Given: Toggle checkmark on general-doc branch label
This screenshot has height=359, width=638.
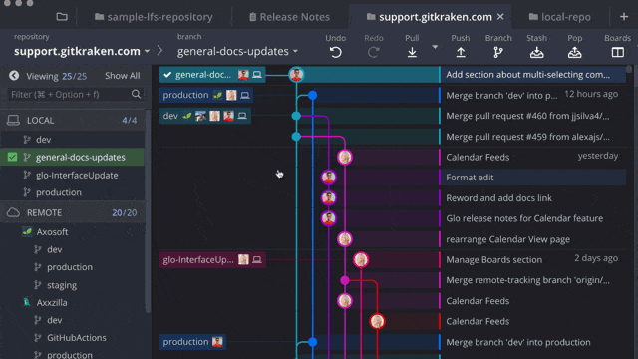Looking at the screenshot, I should click(x=167, y=75).
